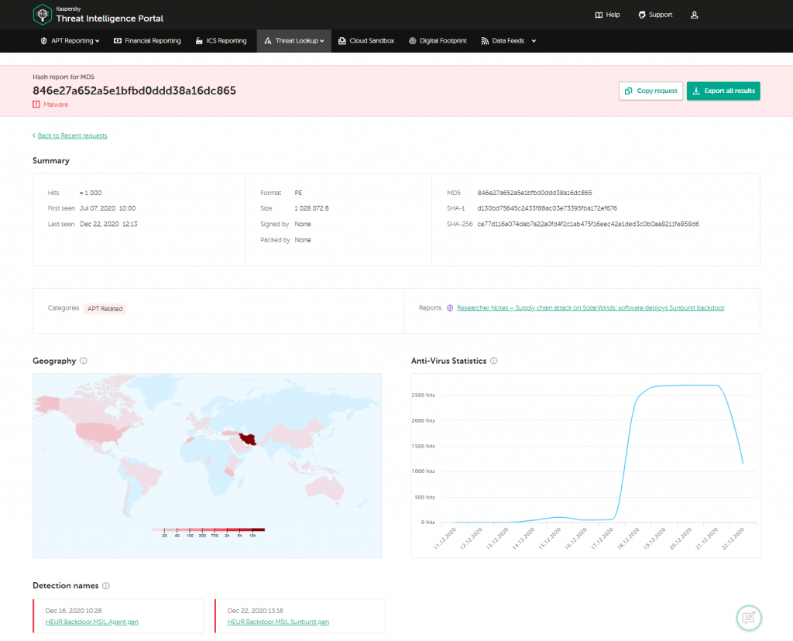Screen dimensions: 793x641
Task: Go back to Recent requests
Action: pos(72,135)
